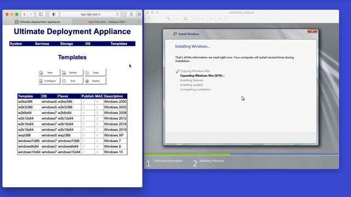Screen dimensions: 351x197
Task: Show more Safari toolbar items
Action: coord(139,14)
